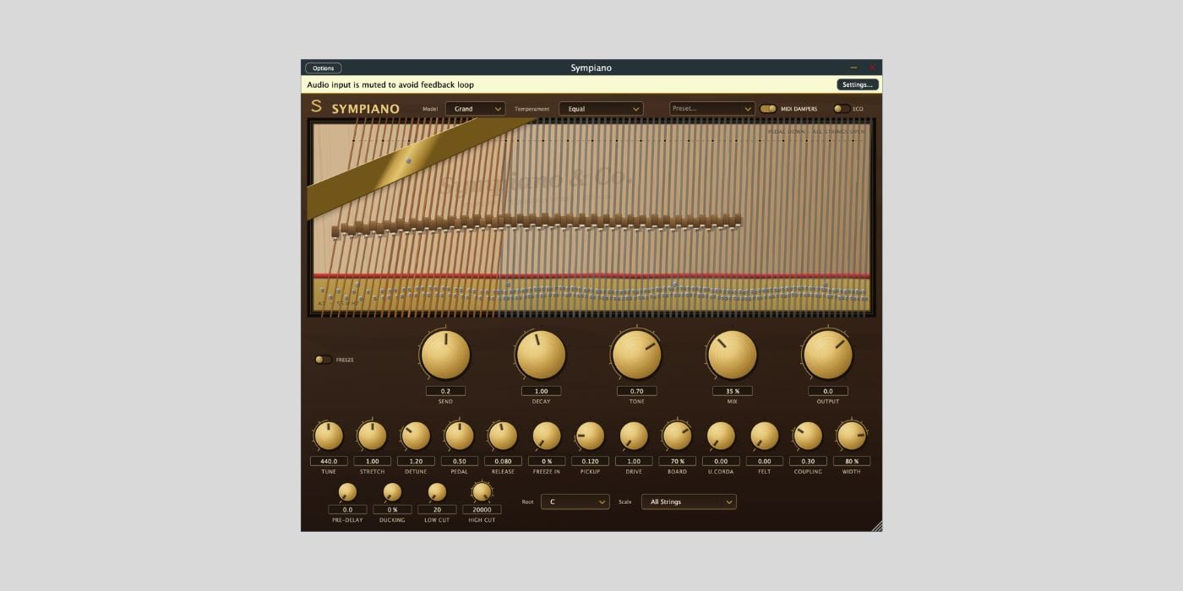
Task: Click the Release knob
Action: 503,436
